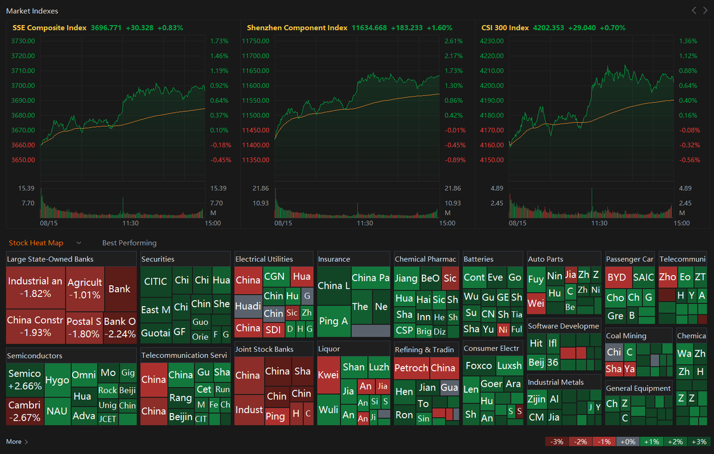This screenshot has width=714, height=454.
Task: Select the Agricult -1.01% heat map cell
Action: click(x=84, y=289)
